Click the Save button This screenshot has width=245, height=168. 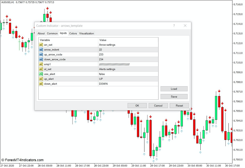pyautogui.click(x=174, y=97)
